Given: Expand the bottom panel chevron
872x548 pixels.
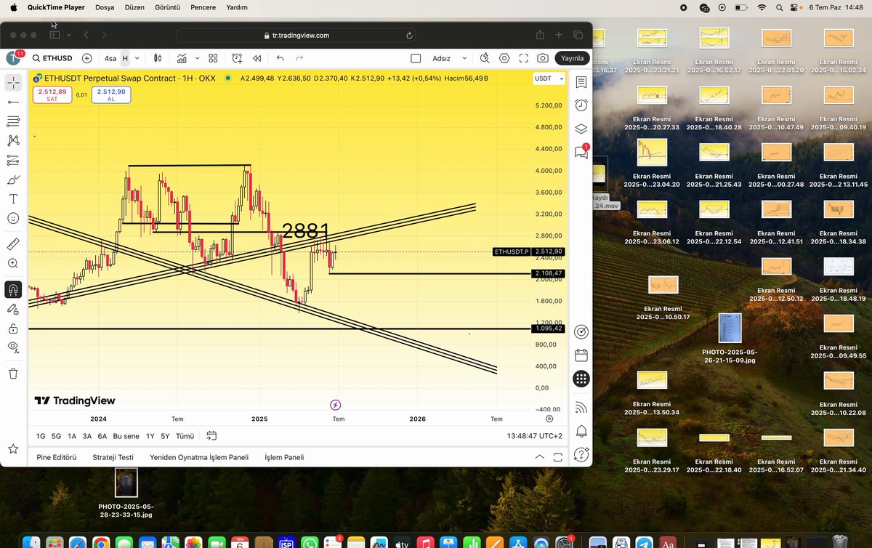Looking at the screenshot, I should pyautogui.click(x=539, y=457).
